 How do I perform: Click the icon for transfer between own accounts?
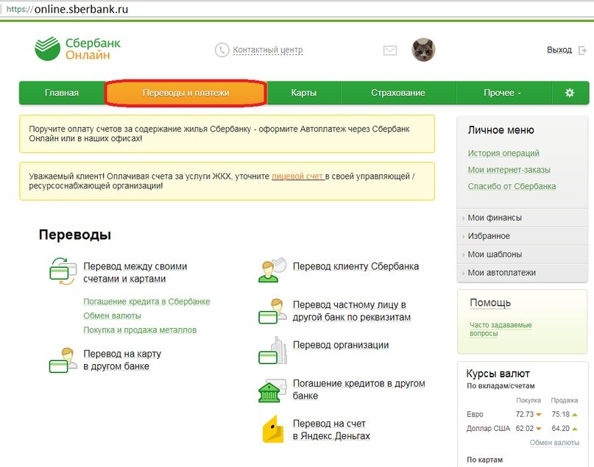[x=63, y=271]
